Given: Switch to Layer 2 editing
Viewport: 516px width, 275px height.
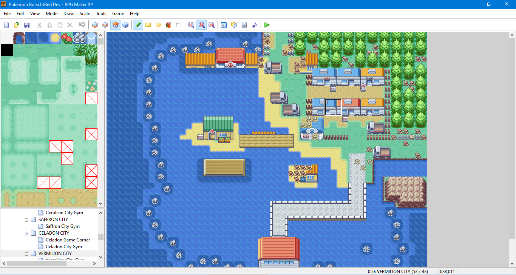Looking at the screenshot, I should coord(105,25).
